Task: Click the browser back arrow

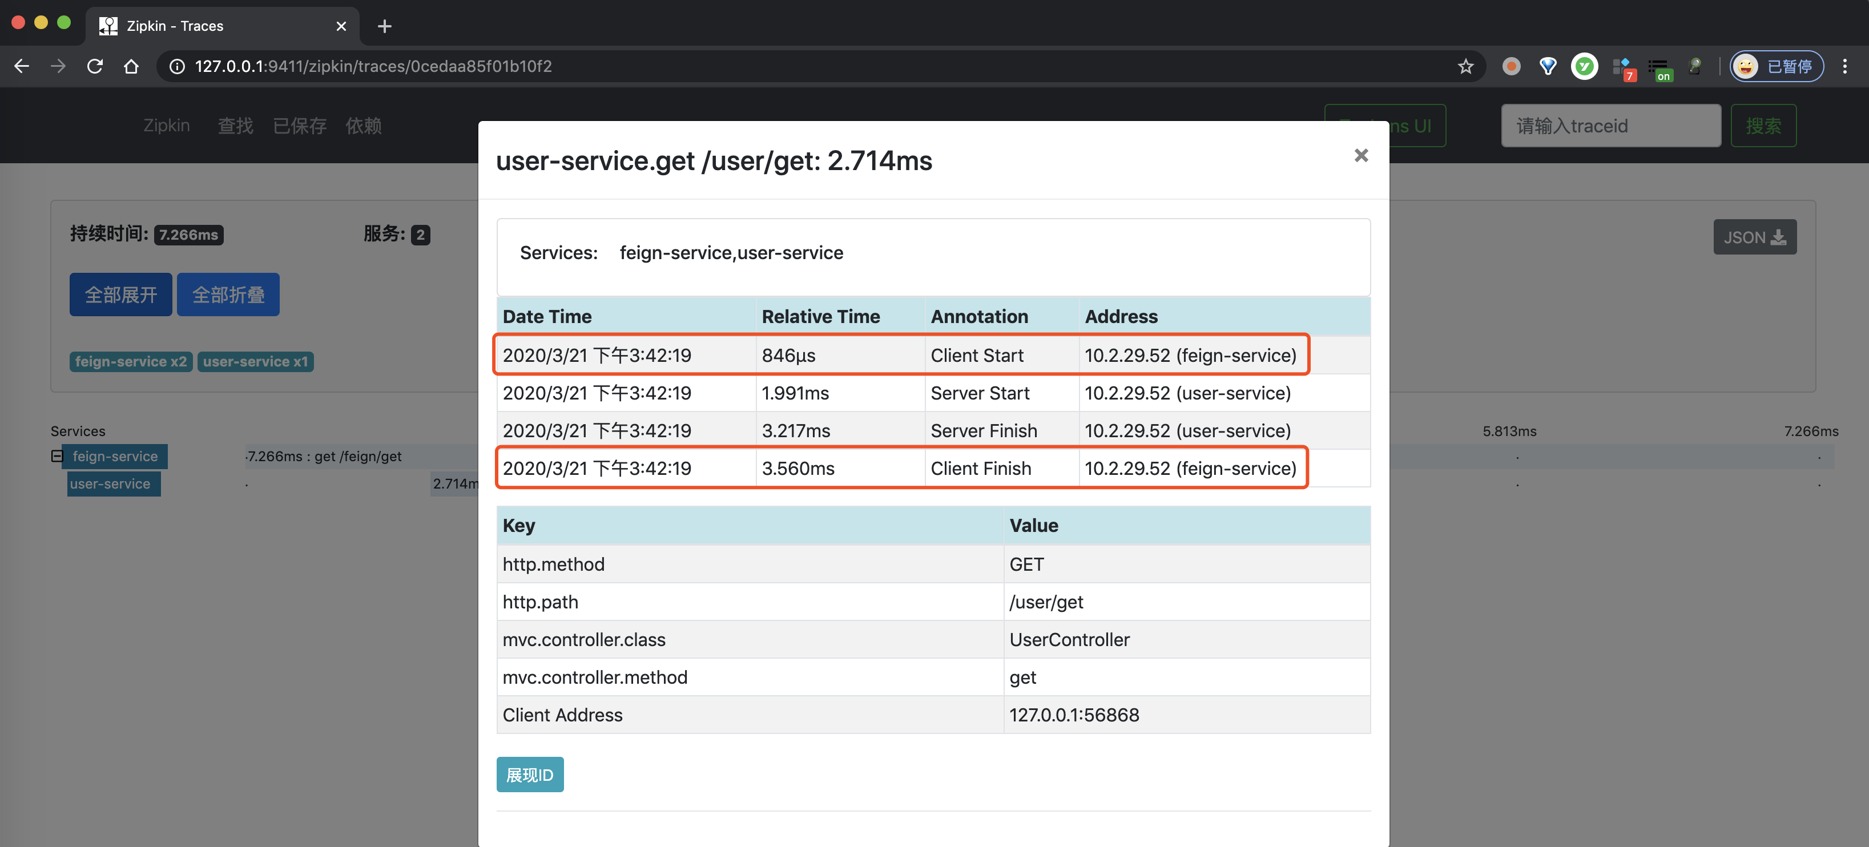Action: click(x=22, y=66)
